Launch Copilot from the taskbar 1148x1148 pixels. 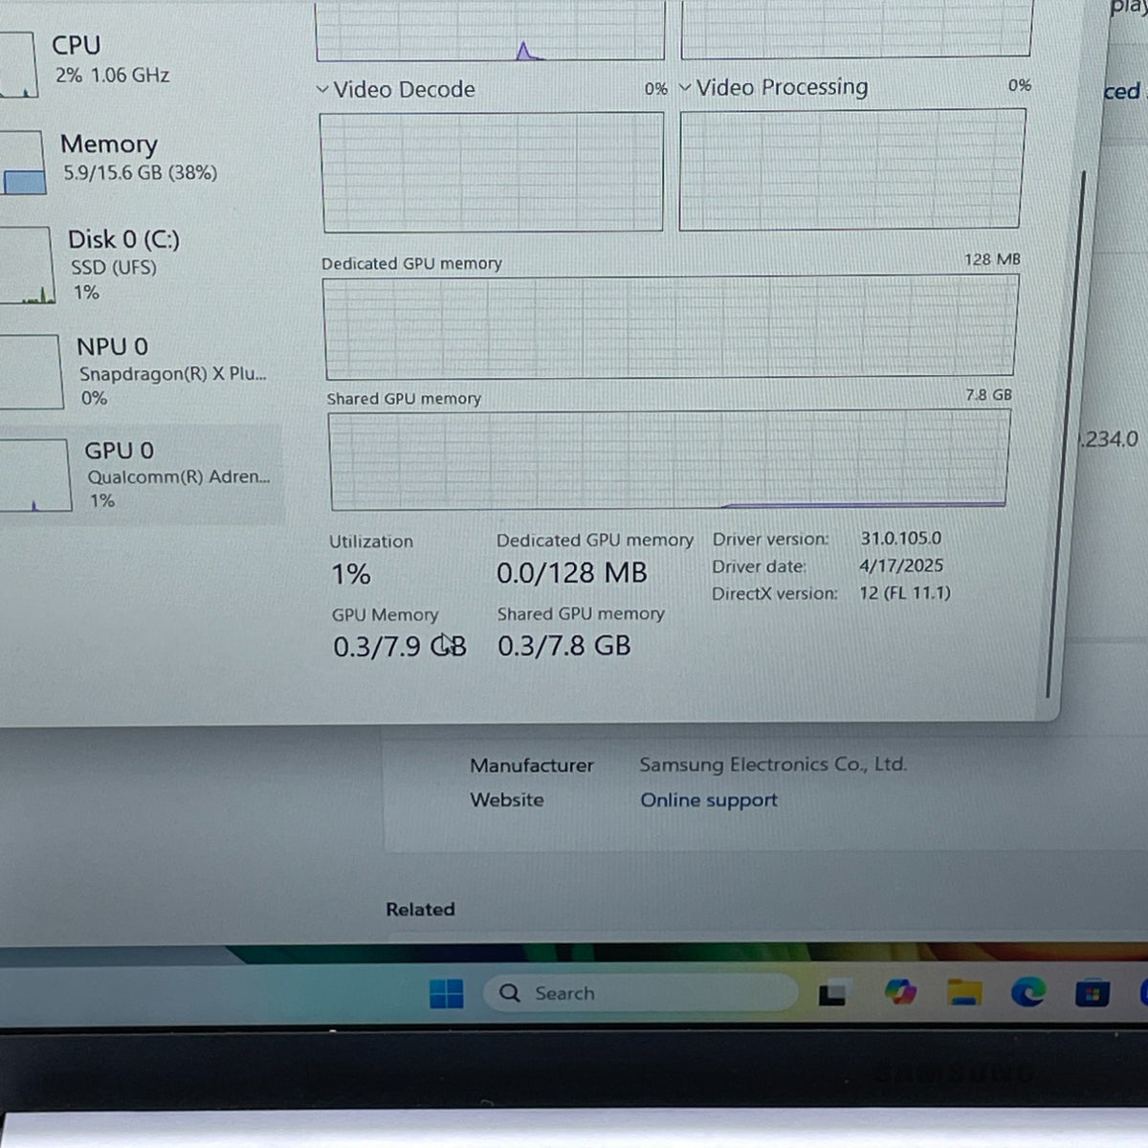pyautogui.click(x=899, y=992)
